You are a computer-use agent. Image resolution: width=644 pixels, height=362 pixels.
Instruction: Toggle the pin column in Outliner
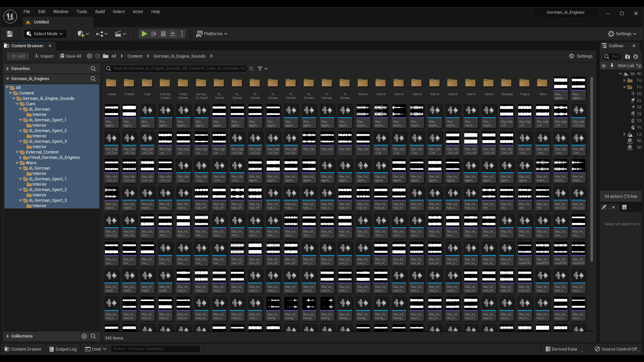pos(612,66)
